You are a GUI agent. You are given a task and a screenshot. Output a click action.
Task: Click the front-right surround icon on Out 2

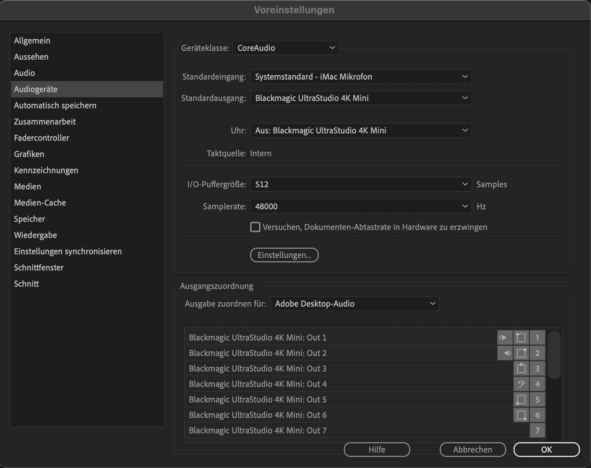[x=521, y=353]
